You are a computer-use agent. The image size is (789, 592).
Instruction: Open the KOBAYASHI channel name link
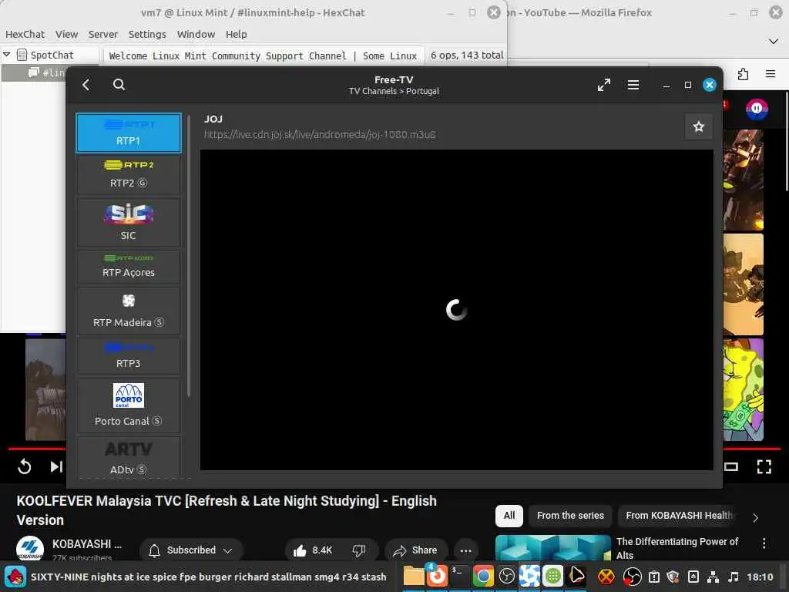(86, 544)
